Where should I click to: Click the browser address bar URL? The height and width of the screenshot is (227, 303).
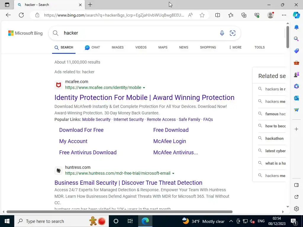(x=114, y=15)
